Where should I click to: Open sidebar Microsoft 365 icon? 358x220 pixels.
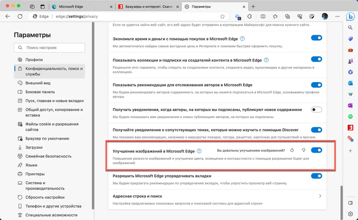point(350,72)
